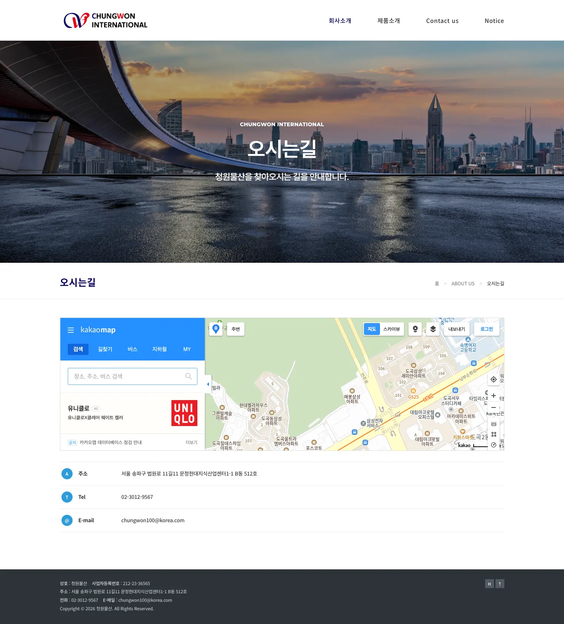Click the GS25 store marker on map

click(413, 391)
